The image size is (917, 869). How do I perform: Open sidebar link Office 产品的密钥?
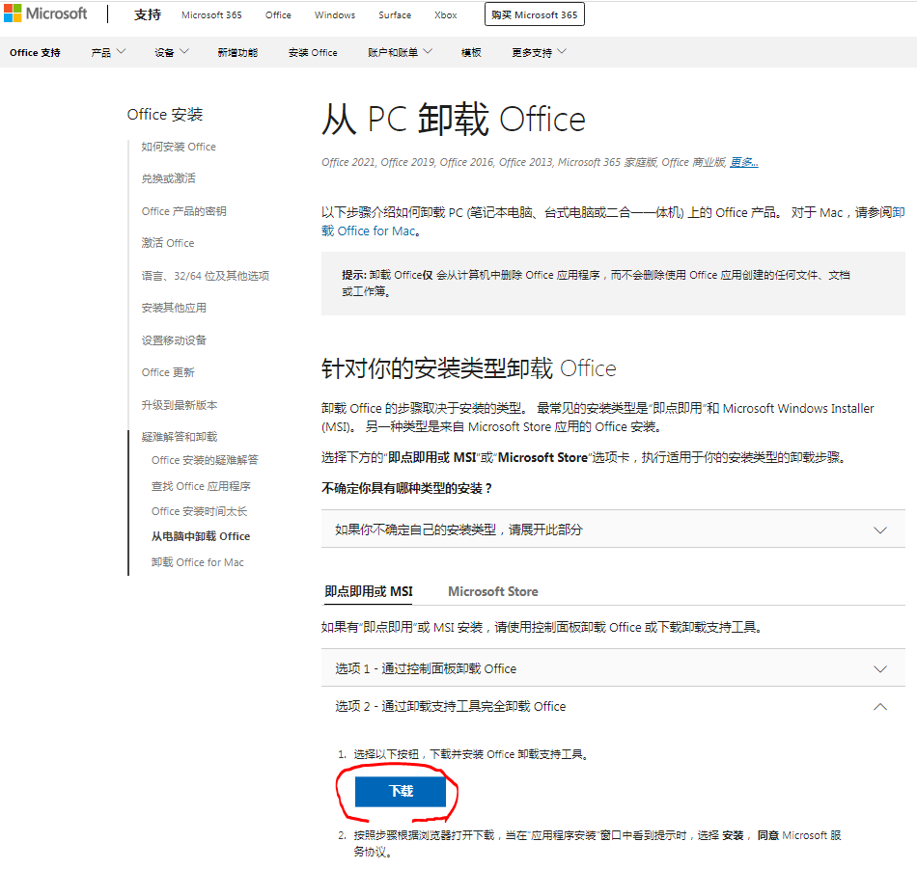[183, 211]
